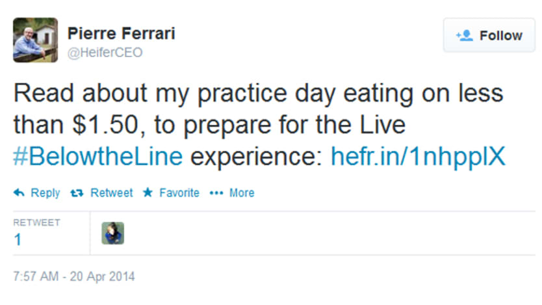The image size is (542, 305).
Task: Click the Retweet text label
Action: click(112, 193)
